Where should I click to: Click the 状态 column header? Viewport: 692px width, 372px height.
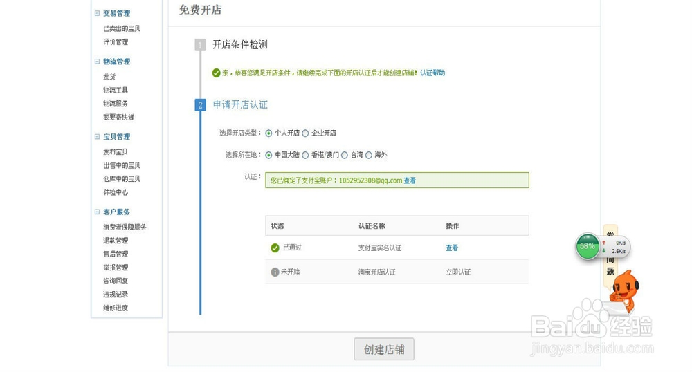[277, 225]
